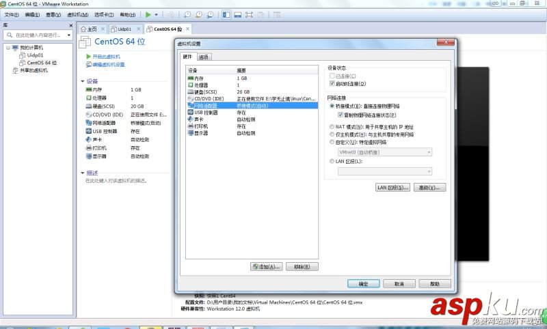Open the 文件(F) menu
Image resolution: width=547 pixels, height=329 pixels.
12,14
